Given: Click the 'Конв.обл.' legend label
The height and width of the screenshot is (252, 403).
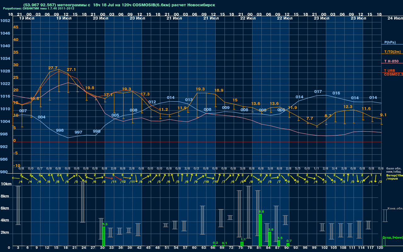Looking at the screenshot, I should 395,209.
